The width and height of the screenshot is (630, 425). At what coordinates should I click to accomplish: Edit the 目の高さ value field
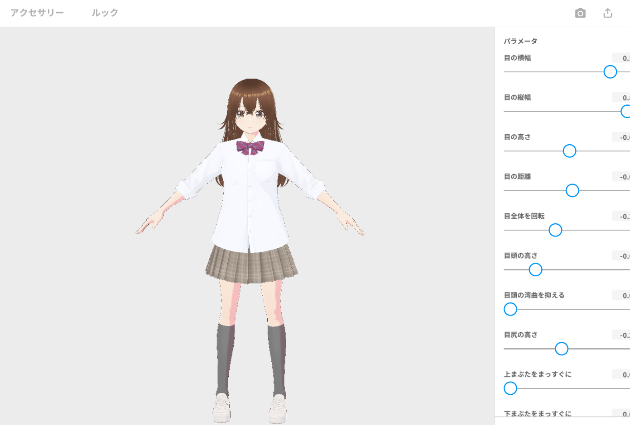coord(621,137)
